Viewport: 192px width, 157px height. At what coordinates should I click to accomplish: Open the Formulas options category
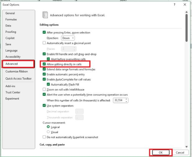11,19
